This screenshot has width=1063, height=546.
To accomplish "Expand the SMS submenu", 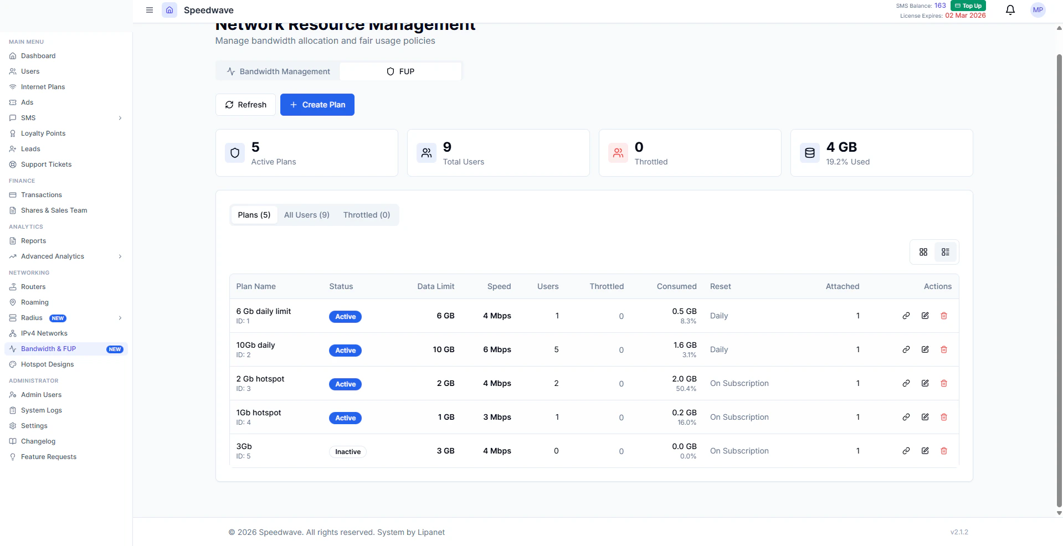I will [x=120, y=118].
